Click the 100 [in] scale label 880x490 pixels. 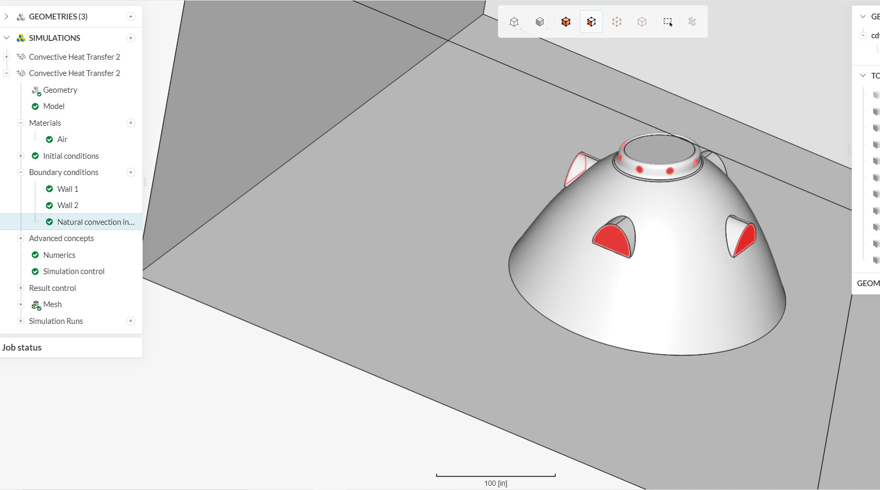[x=495, y=483]
